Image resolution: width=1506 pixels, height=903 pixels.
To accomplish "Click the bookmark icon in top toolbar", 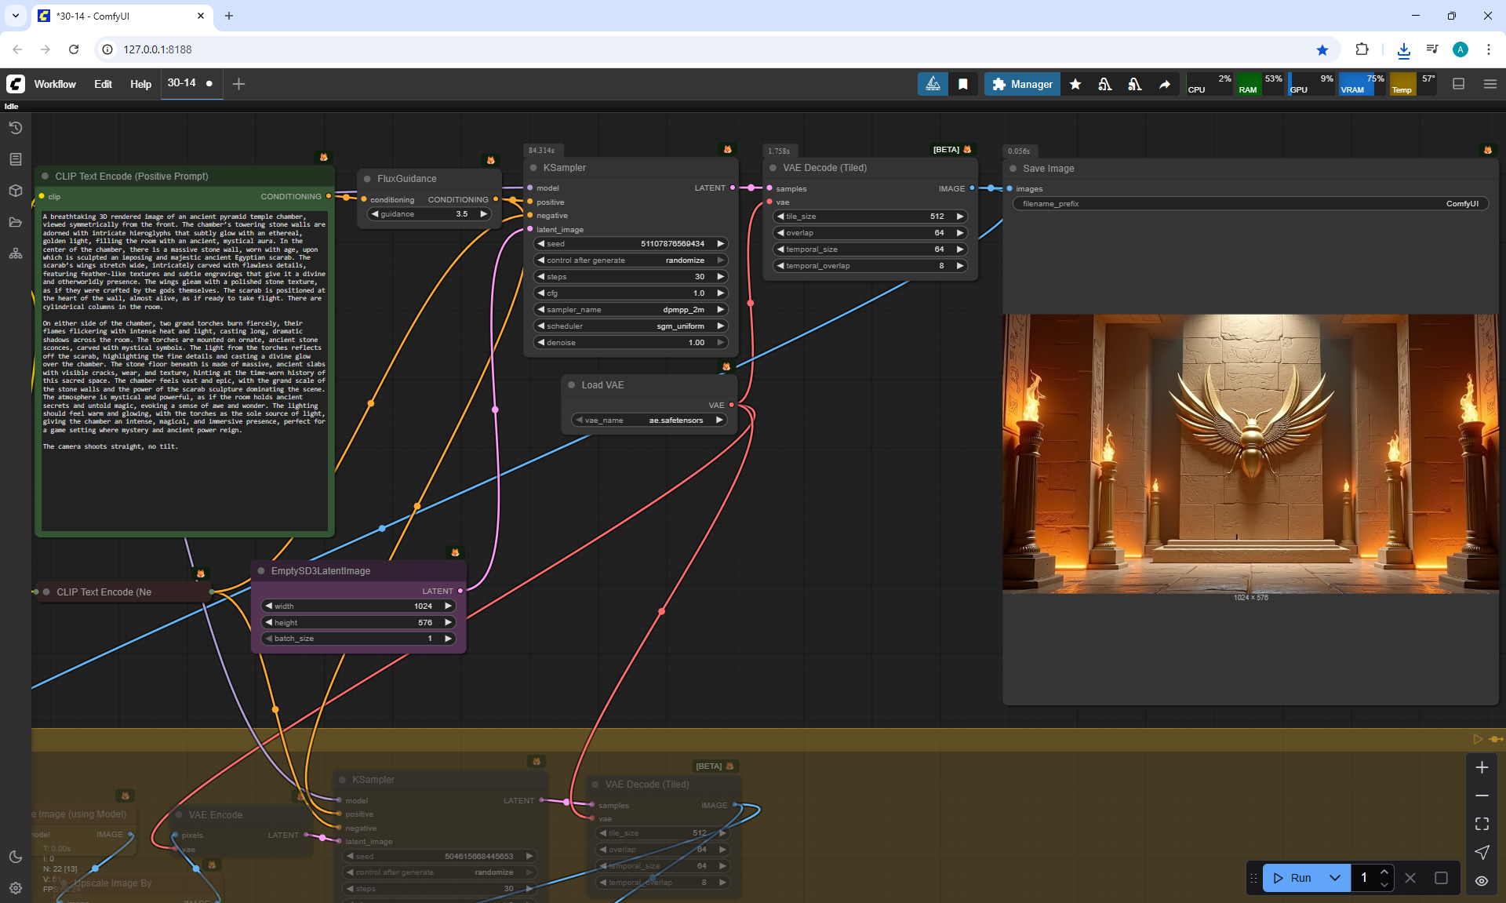I will point(963,84).
